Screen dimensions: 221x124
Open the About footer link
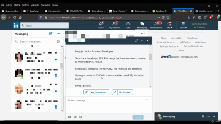click(164, 38)
